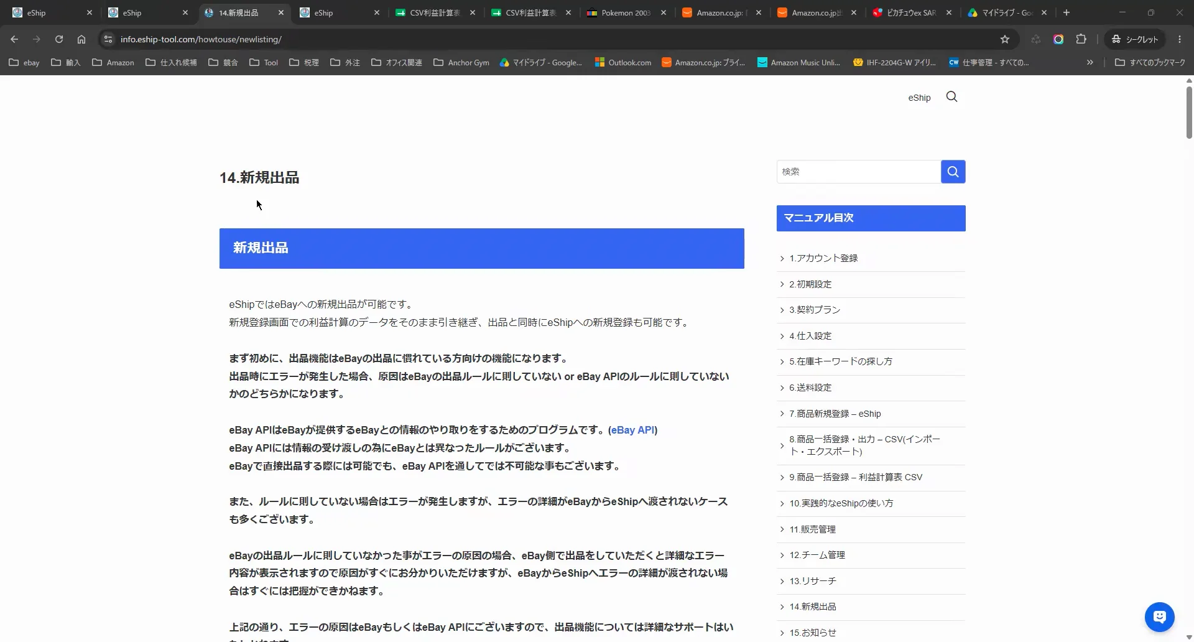The width and height of the screenshot is (1194, 642).
Task: Reload the current page
Action: pyautogui.click(x=59, y=39)
